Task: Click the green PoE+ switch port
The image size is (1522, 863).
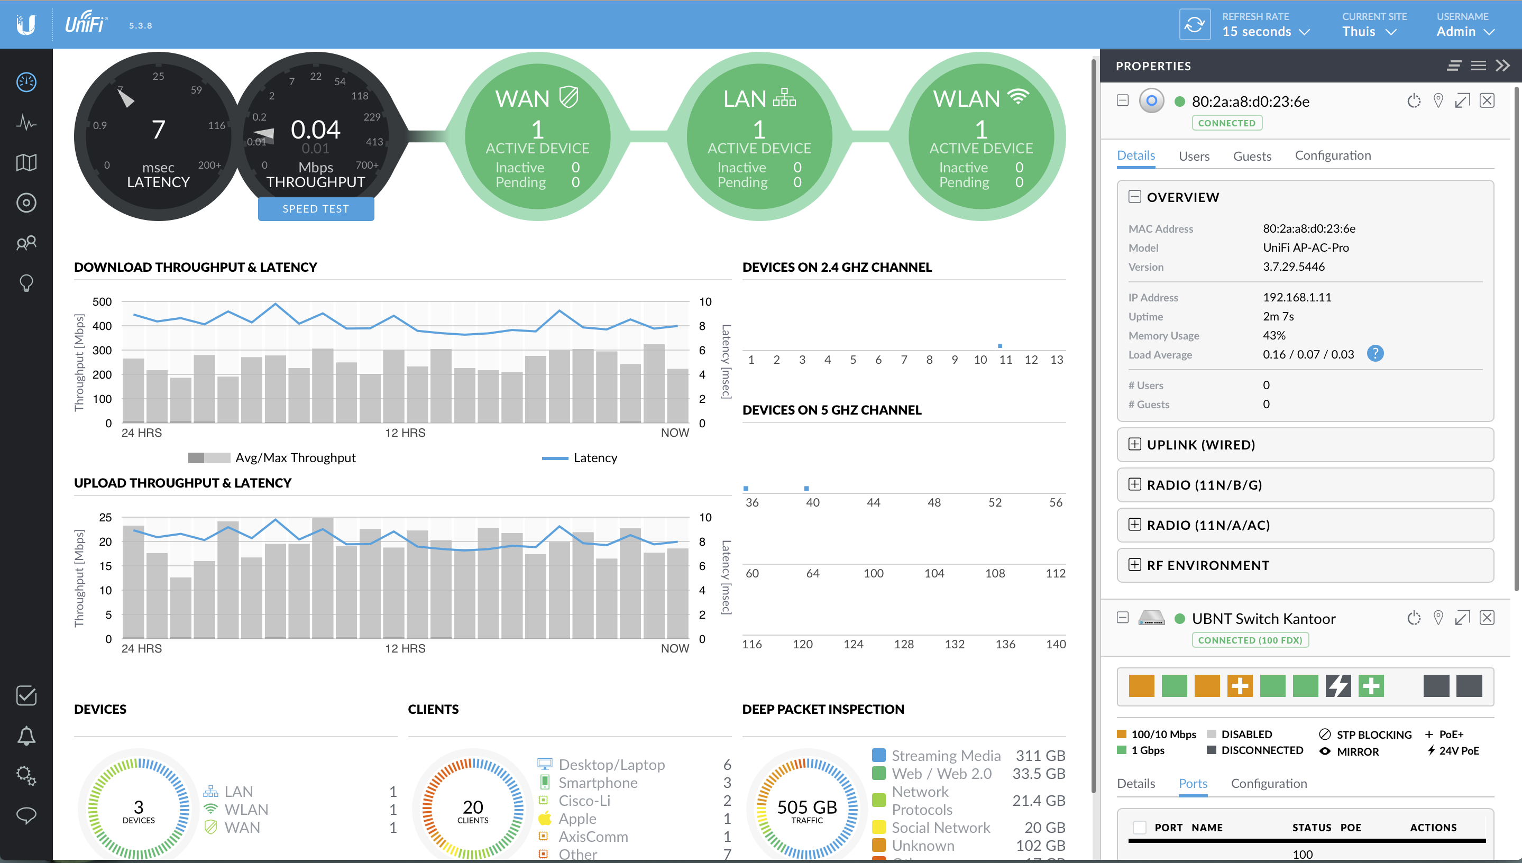Action: [x=1371, y=686]
